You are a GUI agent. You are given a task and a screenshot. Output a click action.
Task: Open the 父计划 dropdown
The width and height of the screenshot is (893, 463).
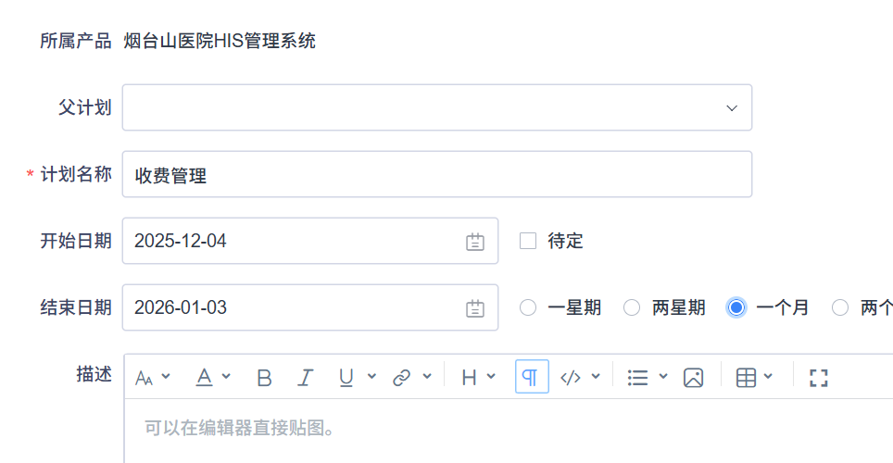(437, 107)
